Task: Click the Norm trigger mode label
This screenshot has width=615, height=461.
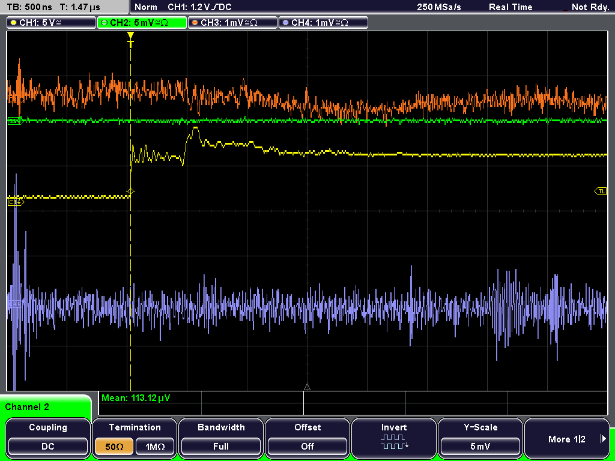Action: pos(146,7)
